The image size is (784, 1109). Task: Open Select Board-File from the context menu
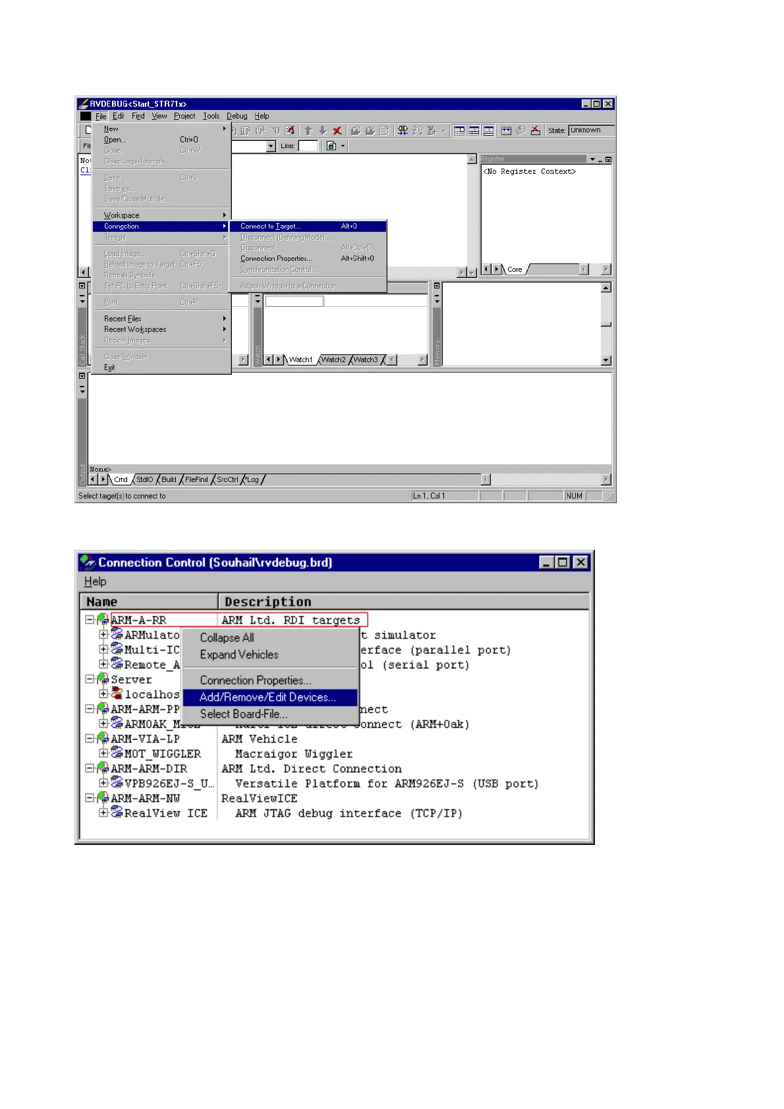pos(270,714)
